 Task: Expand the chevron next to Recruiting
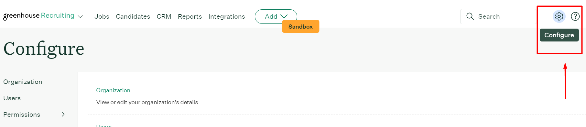(x=80, y=16)
